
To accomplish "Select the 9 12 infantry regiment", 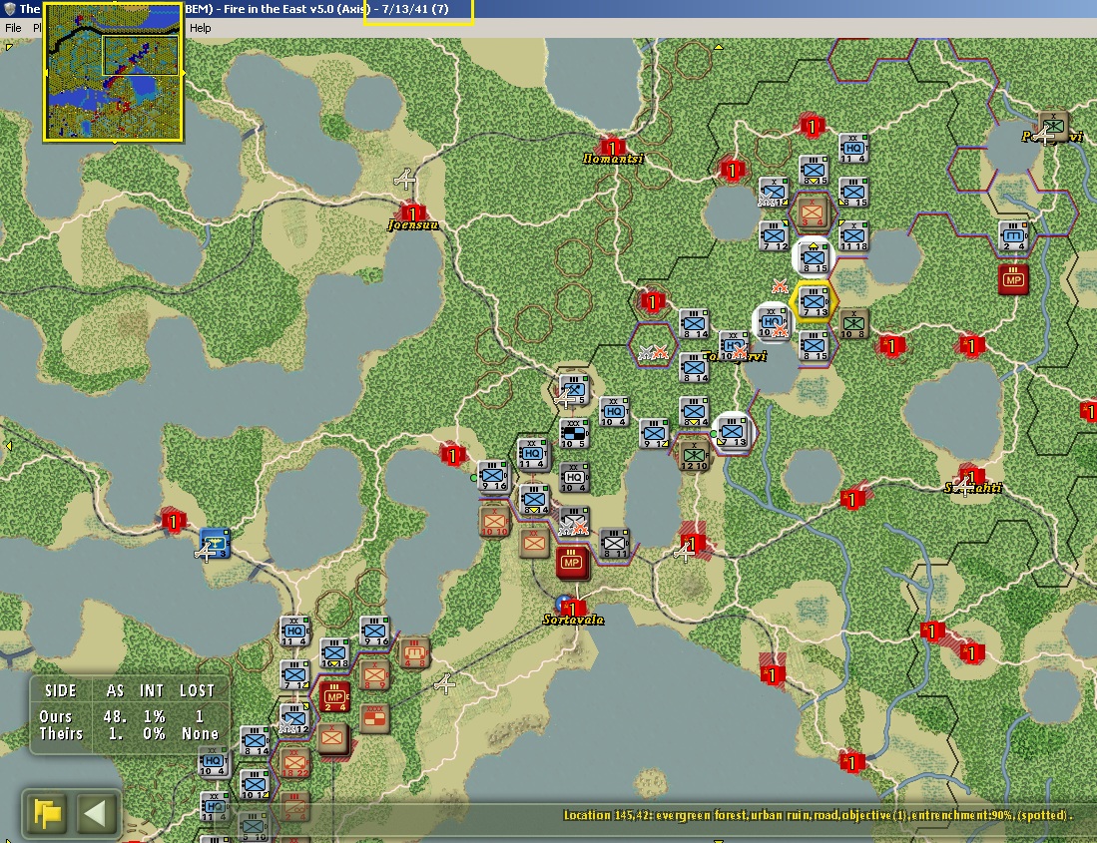I will point(654,433).
